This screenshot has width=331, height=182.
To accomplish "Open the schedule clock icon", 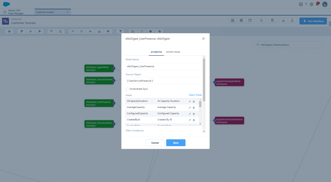I will pos(261,21).
